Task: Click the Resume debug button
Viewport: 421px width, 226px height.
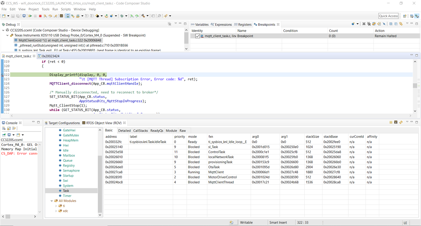Action: coord(30,16)
